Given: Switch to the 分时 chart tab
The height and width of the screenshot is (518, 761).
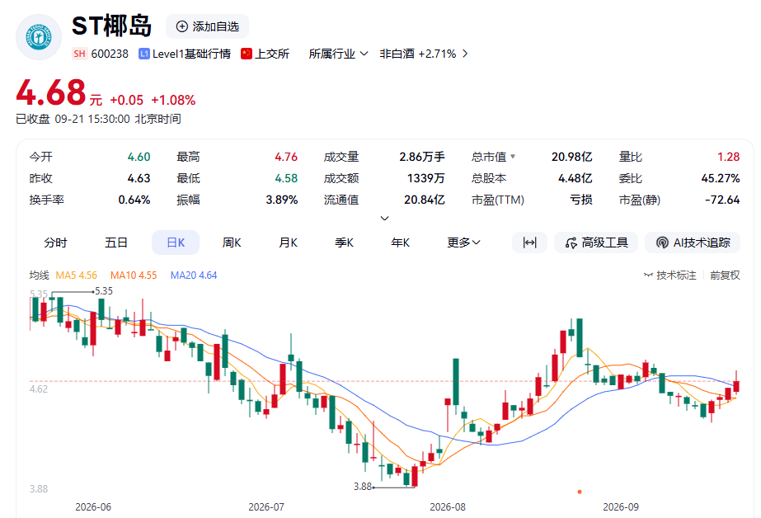Looking at the screenshot, I should coord(55,243).
